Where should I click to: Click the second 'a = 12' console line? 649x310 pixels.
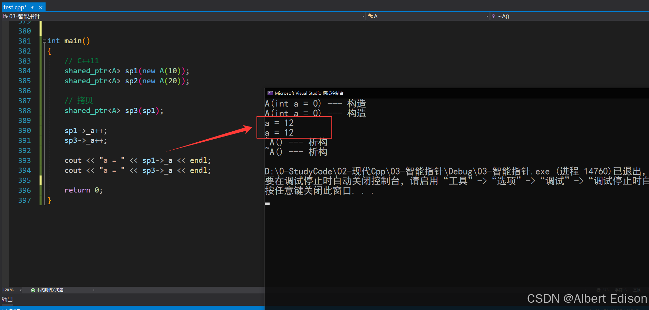[279, 133]
